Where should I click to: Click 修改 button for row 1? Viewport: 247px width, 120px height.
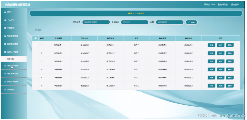coord(220,45)
